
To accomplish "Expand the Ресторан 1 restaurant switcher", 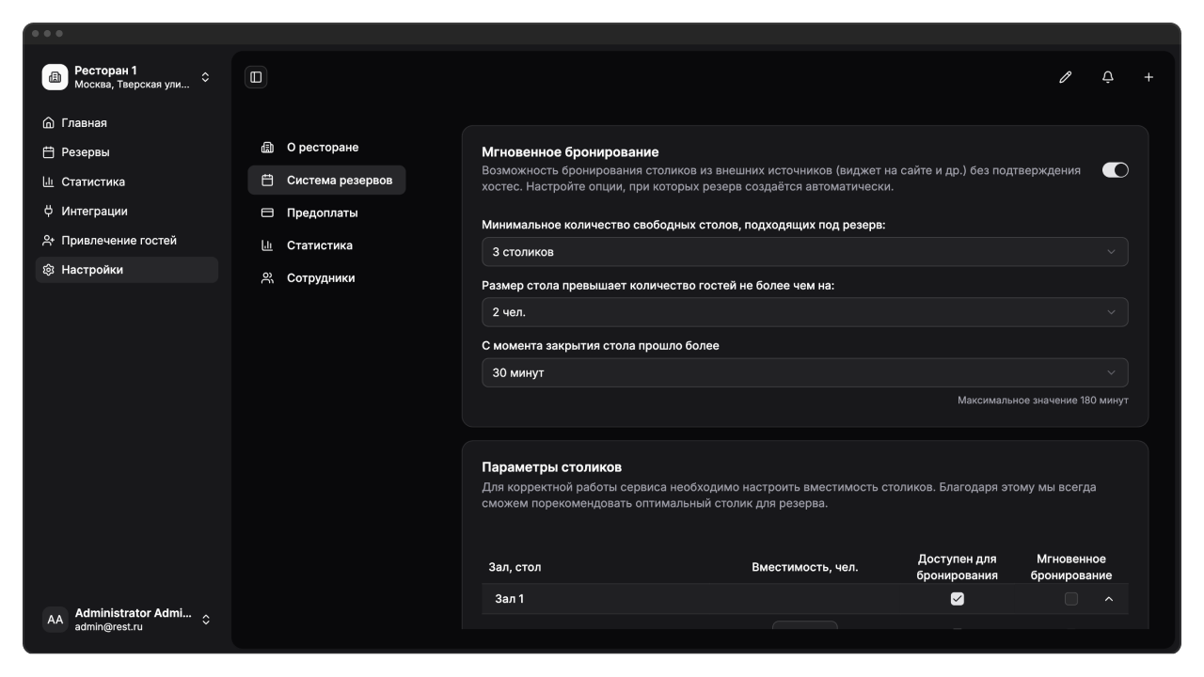I will [206, 77].
